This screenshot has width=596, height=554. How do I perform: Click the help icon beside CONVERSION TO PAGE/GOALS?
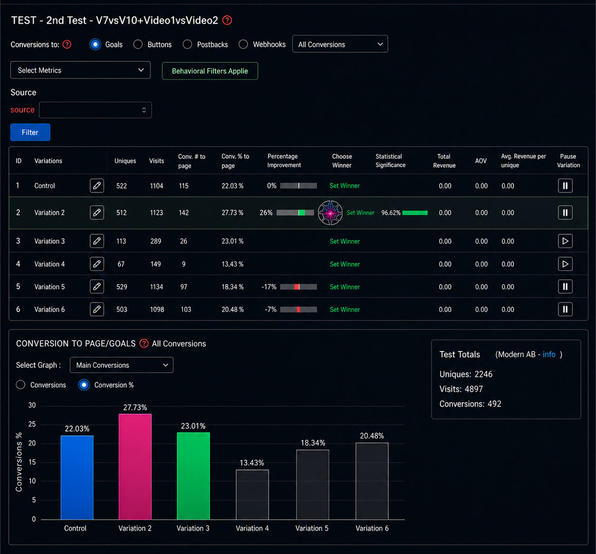(144, 343)
